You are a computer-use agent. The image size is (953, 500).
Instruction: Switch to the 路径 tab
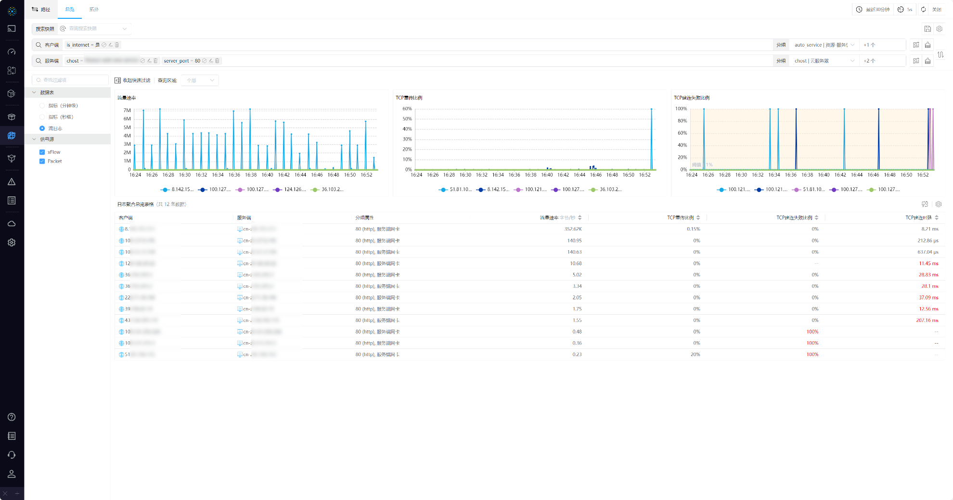41,10
